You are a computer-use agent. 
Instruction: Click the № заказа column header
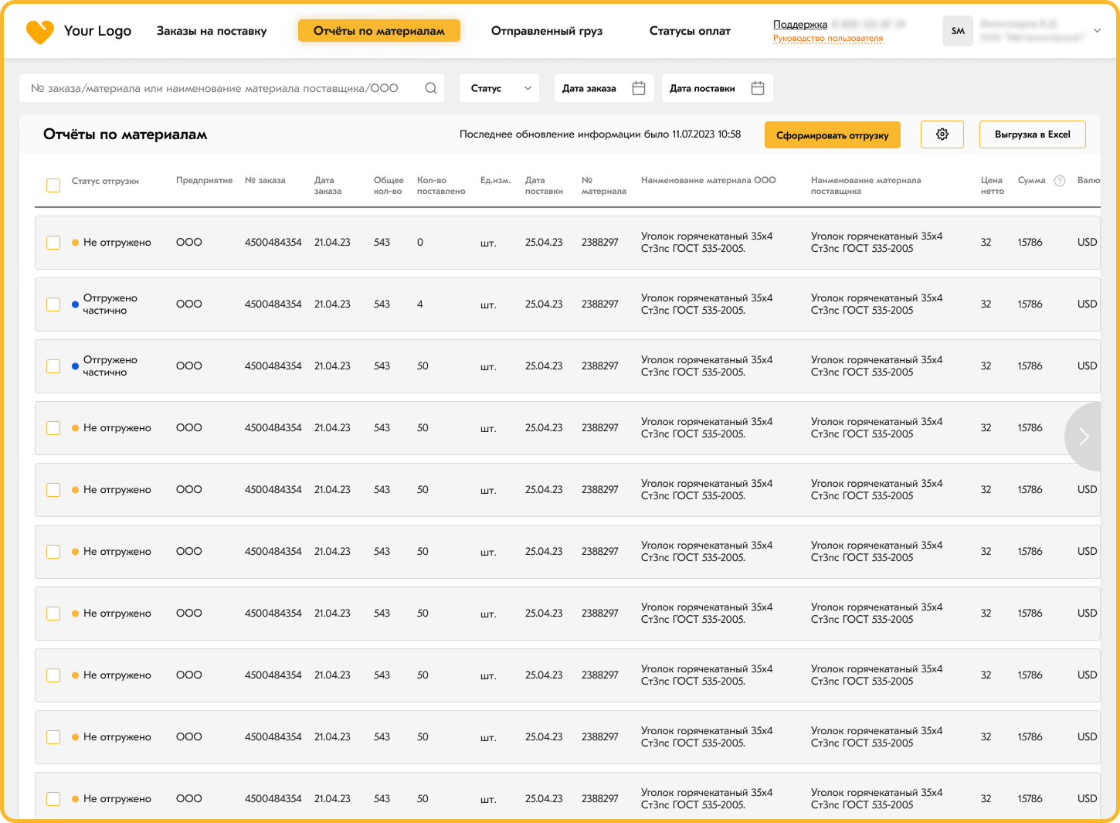(x=265, y=180)
